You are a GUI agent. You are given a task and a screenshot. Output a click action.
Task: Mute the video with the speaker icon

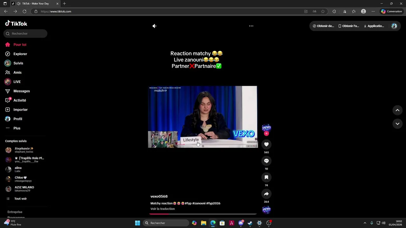click(x=154, y=26)
